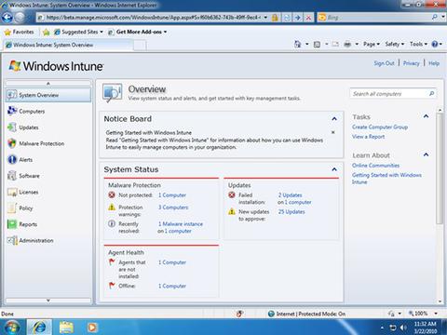Click 1 Computer link next to Offline

172,286
